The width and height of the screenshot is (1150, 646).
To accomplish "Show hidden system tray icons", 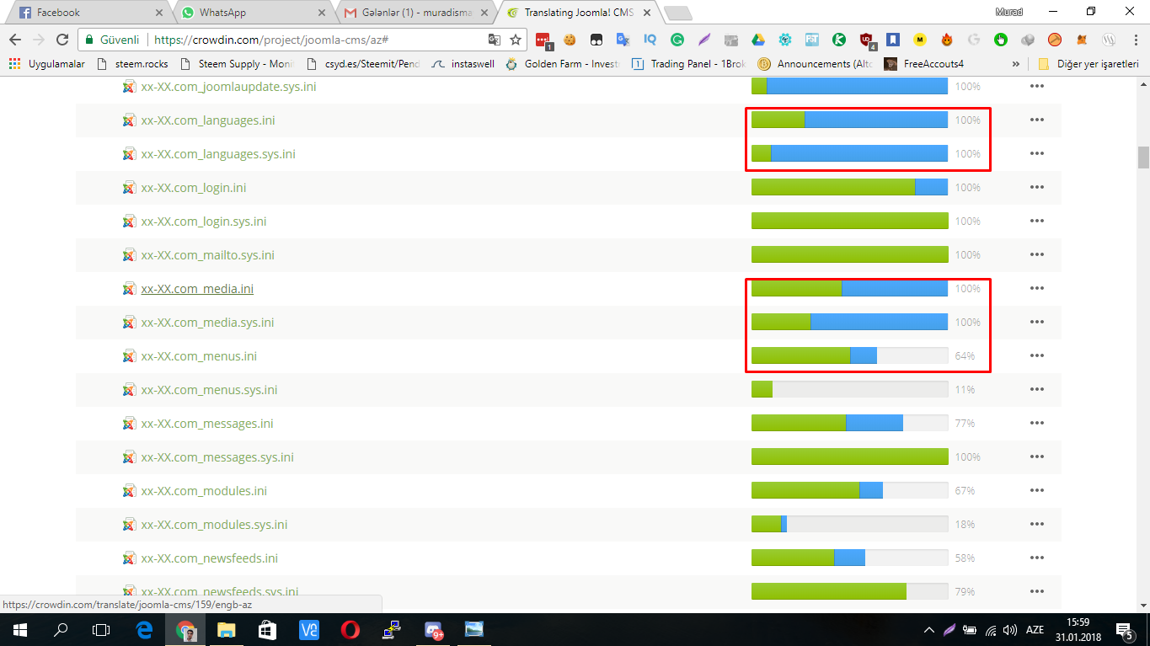I will [929, 629].
